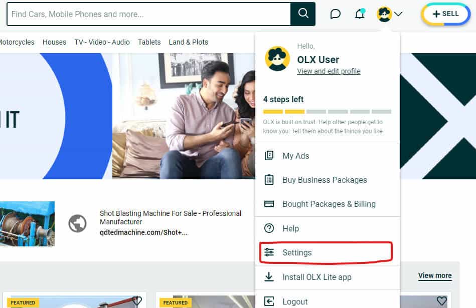
Task: Collapse the profile menu chevron
Action: click(398, 14)
